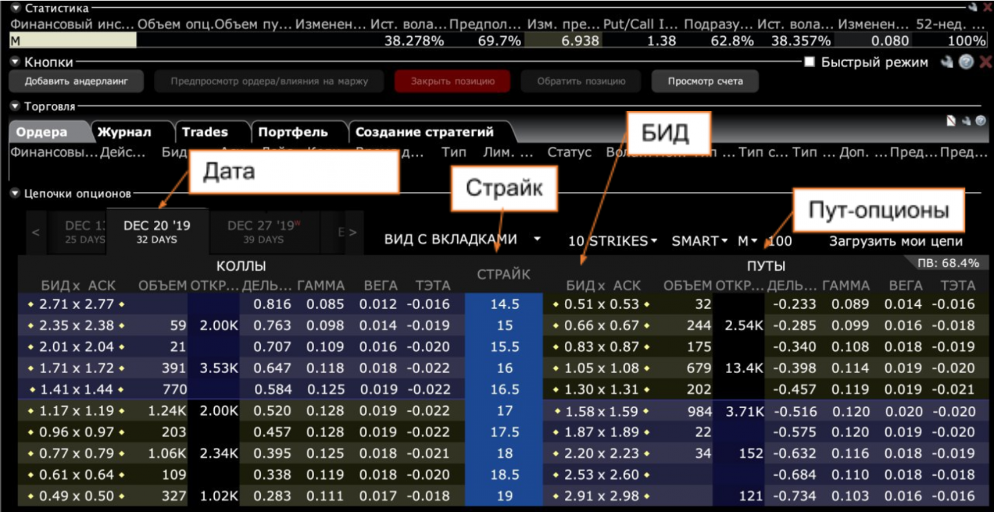Click put delta -0.734

[x=795, y=496]
